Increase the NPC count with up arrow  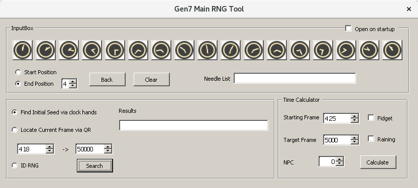339,159
